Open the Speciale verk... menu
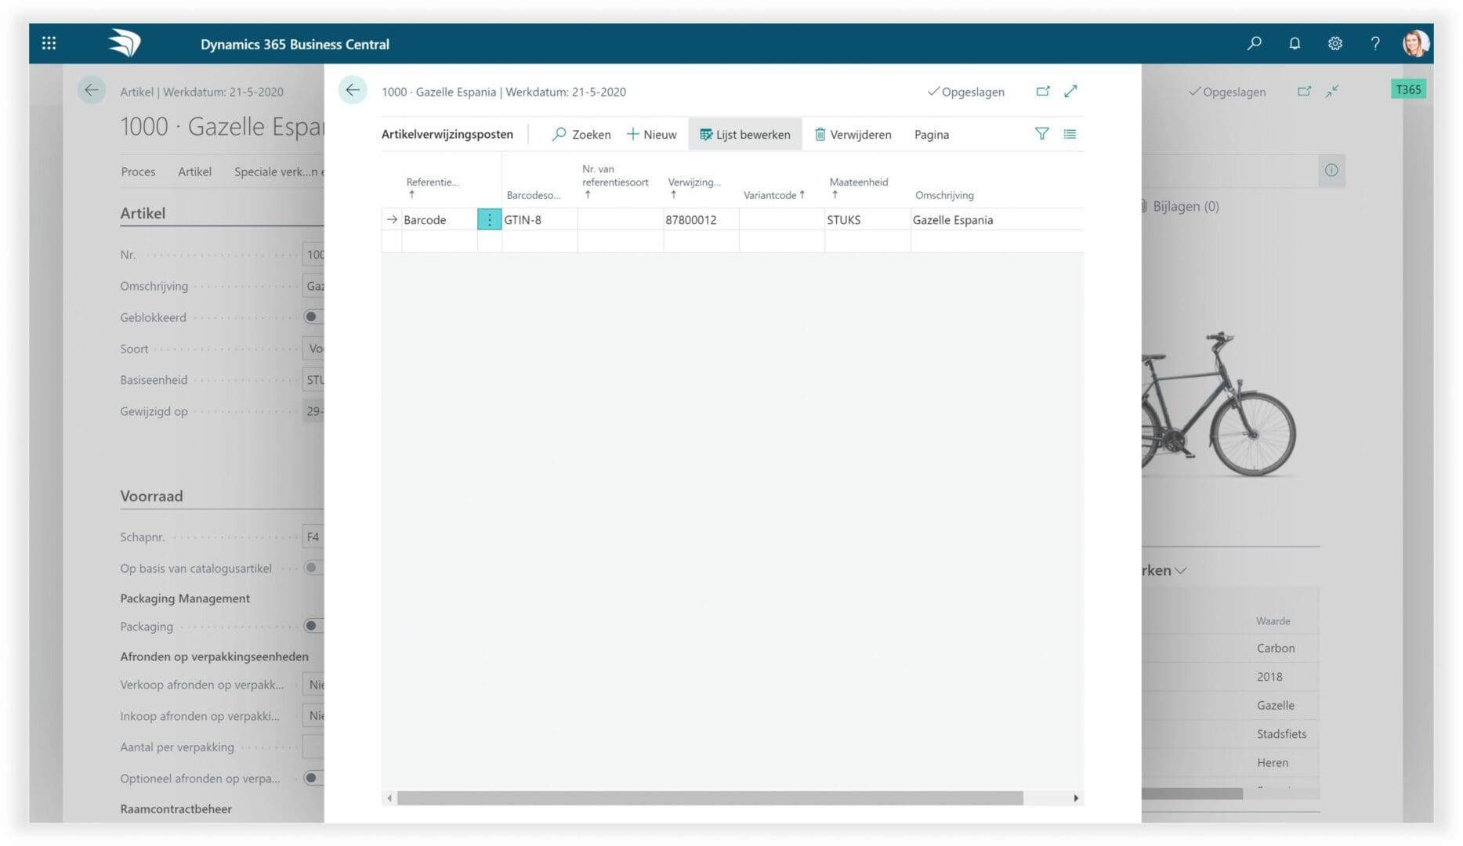 (x=278, y=172)
